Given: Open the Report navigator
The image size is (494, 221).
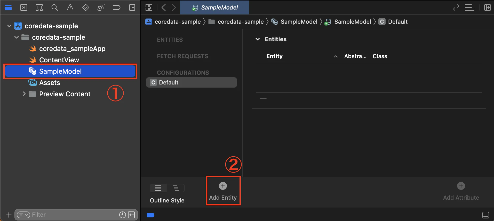Looking at the screenshot, I should 132,7.
